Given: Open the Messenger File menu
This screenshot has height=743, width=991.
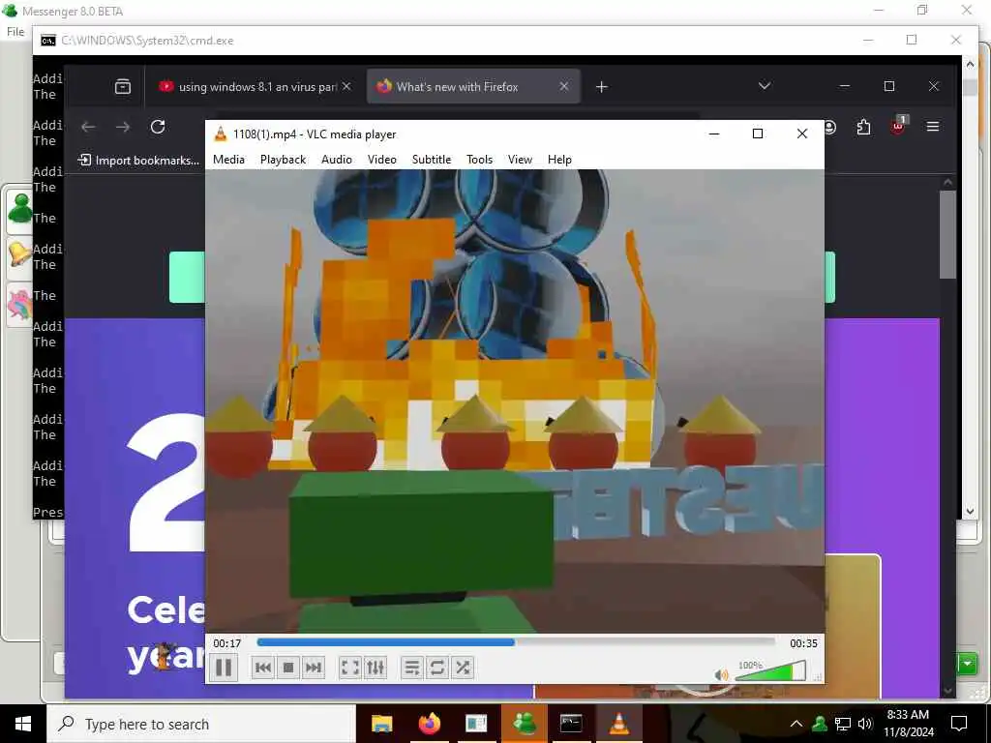Looking at the screenshot, I should 15,32.
